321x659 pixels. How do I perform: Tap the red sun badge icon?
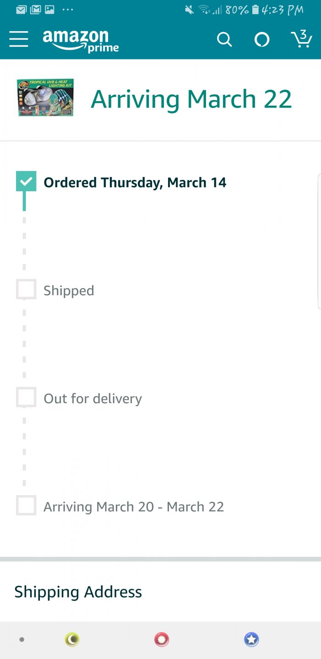point(162,639)
